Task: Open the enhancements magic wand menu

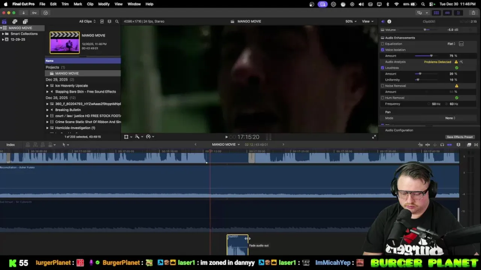Action: pyautogui.click(x=139, y=137)
